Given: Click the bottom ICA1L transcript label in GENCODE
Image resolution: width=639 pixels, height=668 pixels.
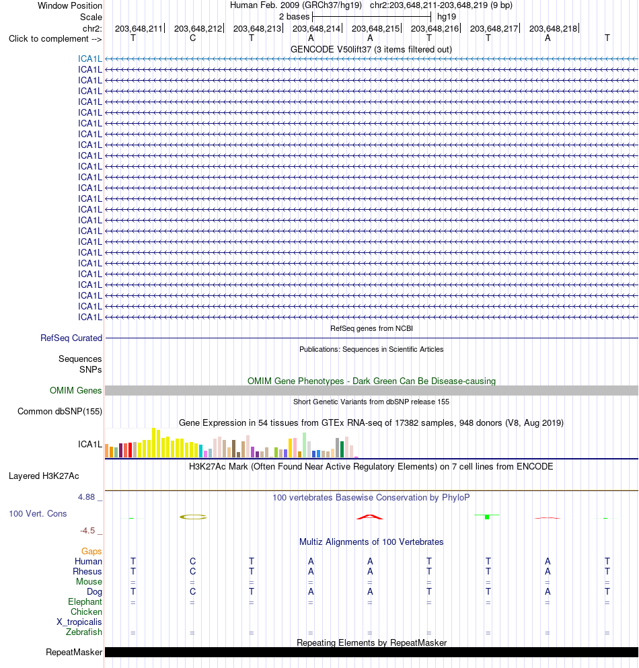Looking at the screenshot, I should coord(90,317).
